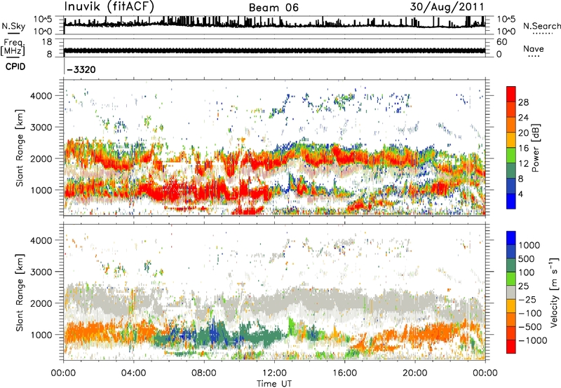The image size is (561, 388).
Task: Click the 'Velocity [m s-1]' colorbar label
Action: coord(554,292)
